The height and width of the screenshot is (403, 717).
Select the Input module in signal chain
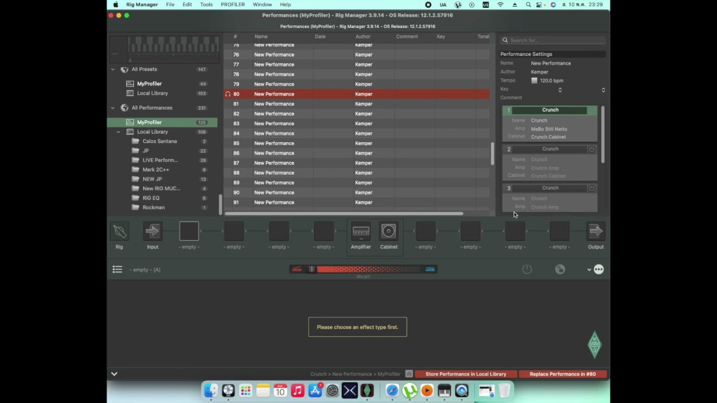152,231
